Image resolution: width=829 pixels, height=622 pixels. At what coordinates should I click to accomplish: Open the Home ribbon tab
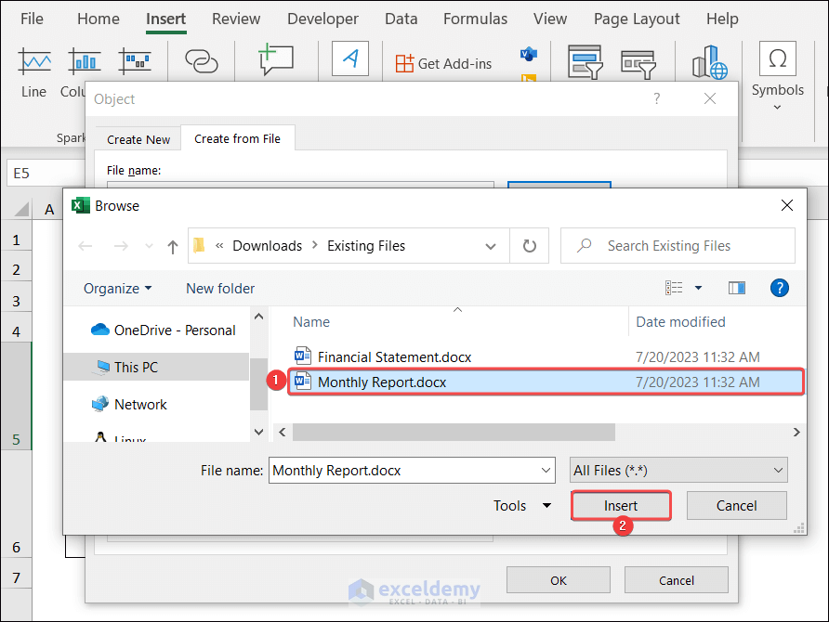tap(99, 19)
